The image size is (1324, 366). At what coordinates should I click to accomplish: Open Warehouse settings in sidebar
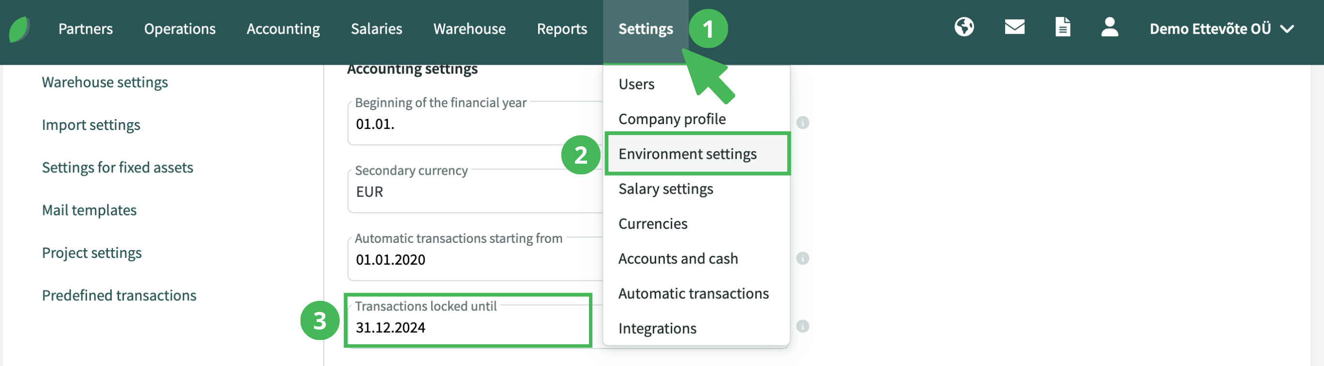[x=105, y=82]
